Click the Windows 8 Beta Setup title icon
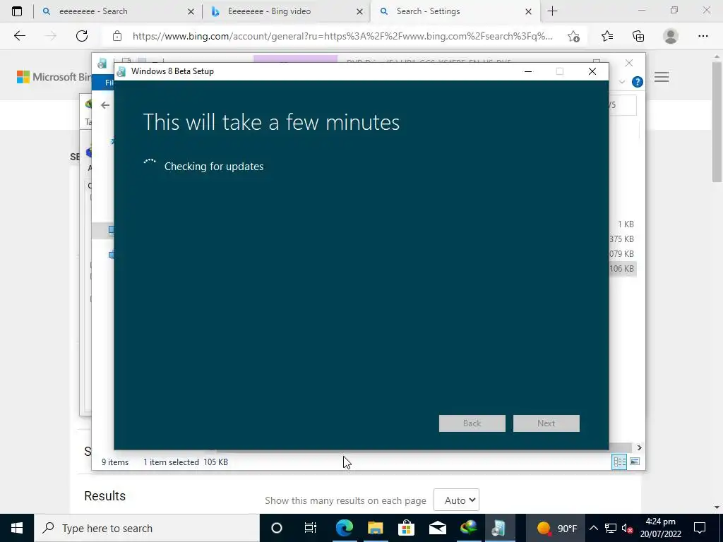This screenshot has width=723, height=542. click(x=121, y=71)
